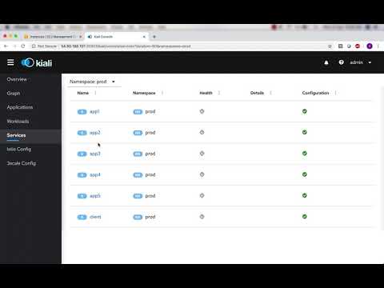The height and width of the screenshot is (288, 384).
Task: Click the browser profile avatar
Action: click(x=370, y=46)
